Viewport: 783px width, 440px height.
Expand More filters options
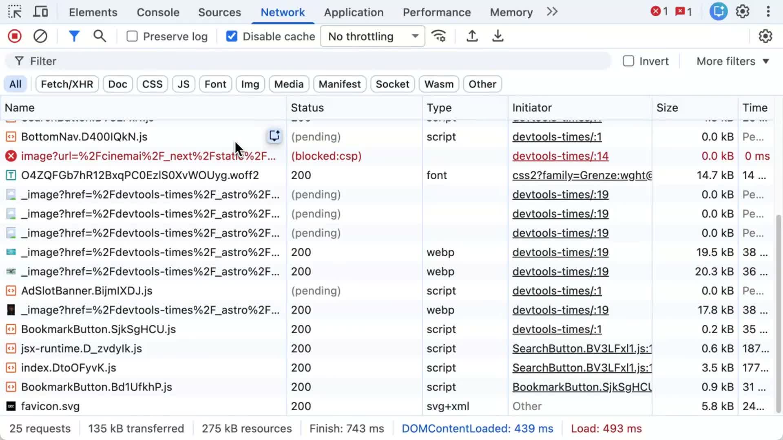tap(732, 61)
